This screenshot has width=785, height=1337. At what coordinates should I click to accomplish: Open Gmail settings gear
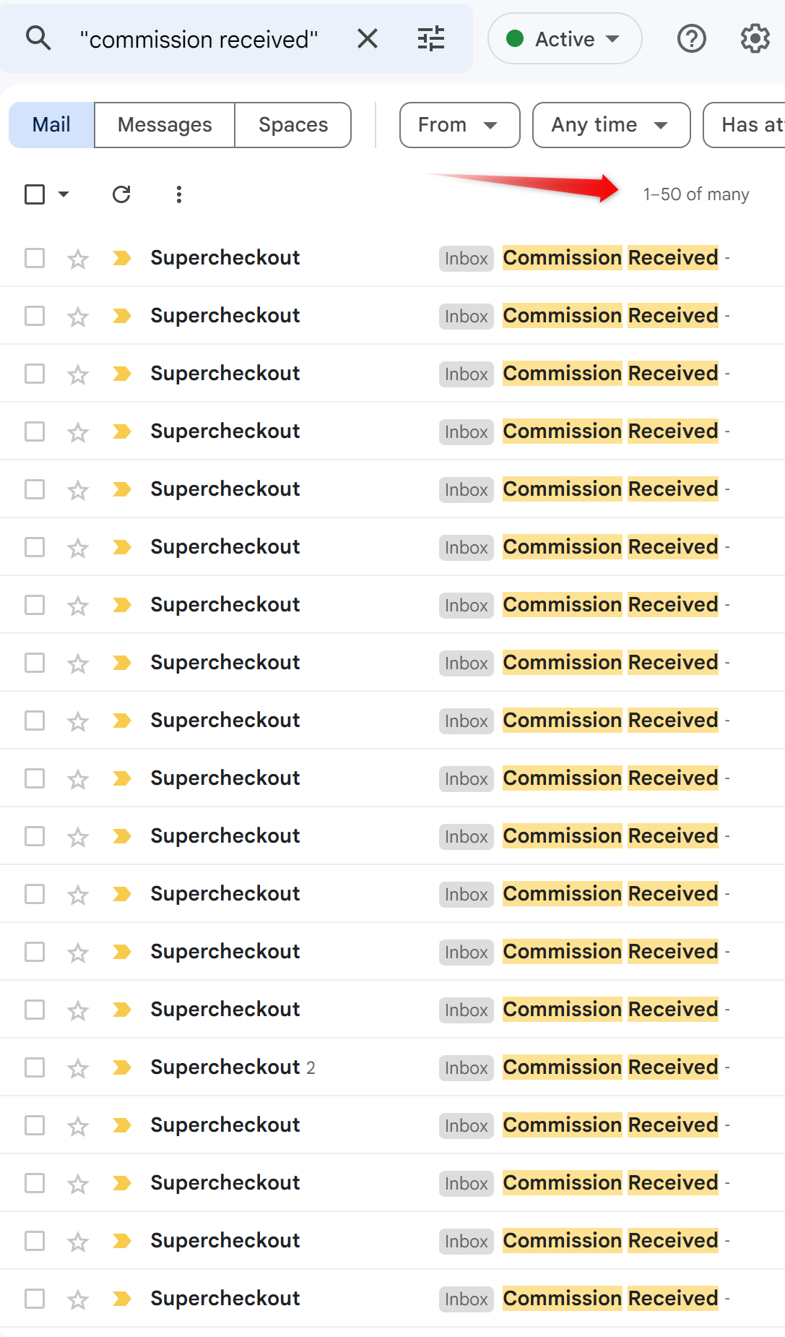point(754,38)
